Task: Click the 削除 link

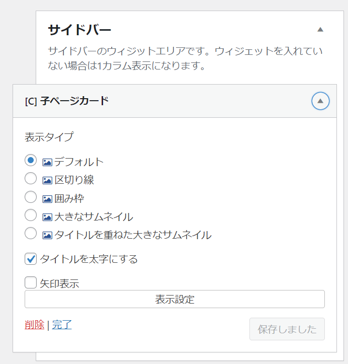Action: tap(34, 325)
